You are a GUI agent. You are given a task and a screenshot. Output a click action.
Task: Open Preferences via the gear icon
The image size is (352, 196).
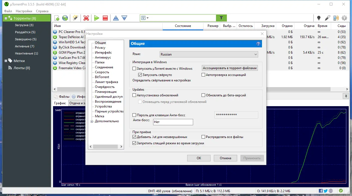[x=344, y=18]
